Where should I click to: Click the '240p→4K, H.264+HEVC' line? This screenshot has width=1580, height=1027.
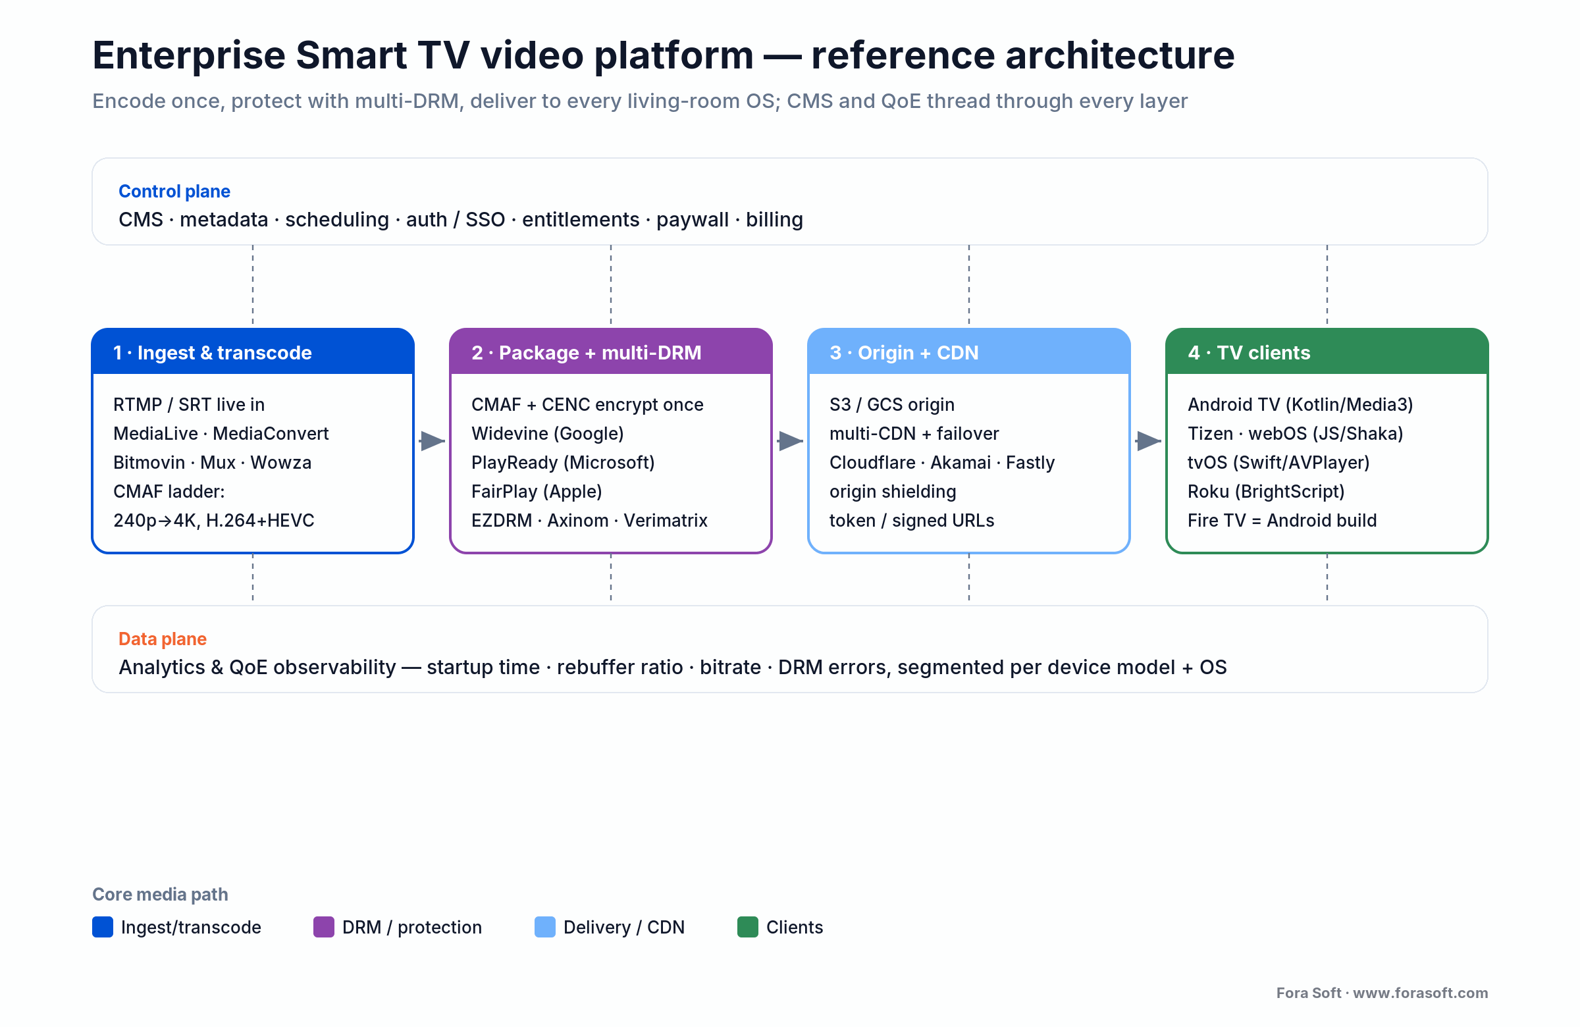[x=214, y=521]
